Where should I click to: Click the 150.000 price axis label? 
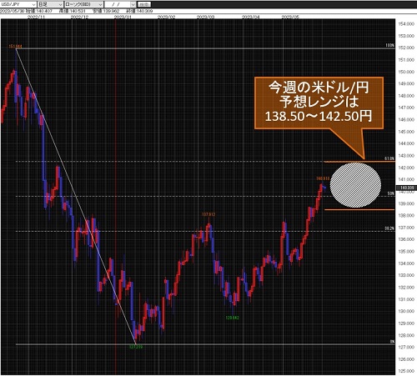point(406,72)
